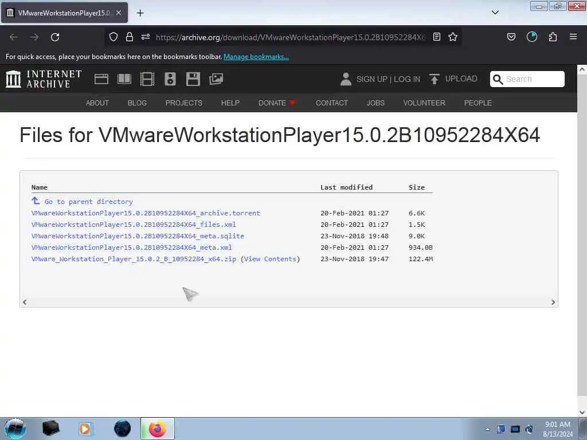The width and height of the screenshot is (587, 440).
Task: Go to parent directory link
Action: tap(88, 202)
